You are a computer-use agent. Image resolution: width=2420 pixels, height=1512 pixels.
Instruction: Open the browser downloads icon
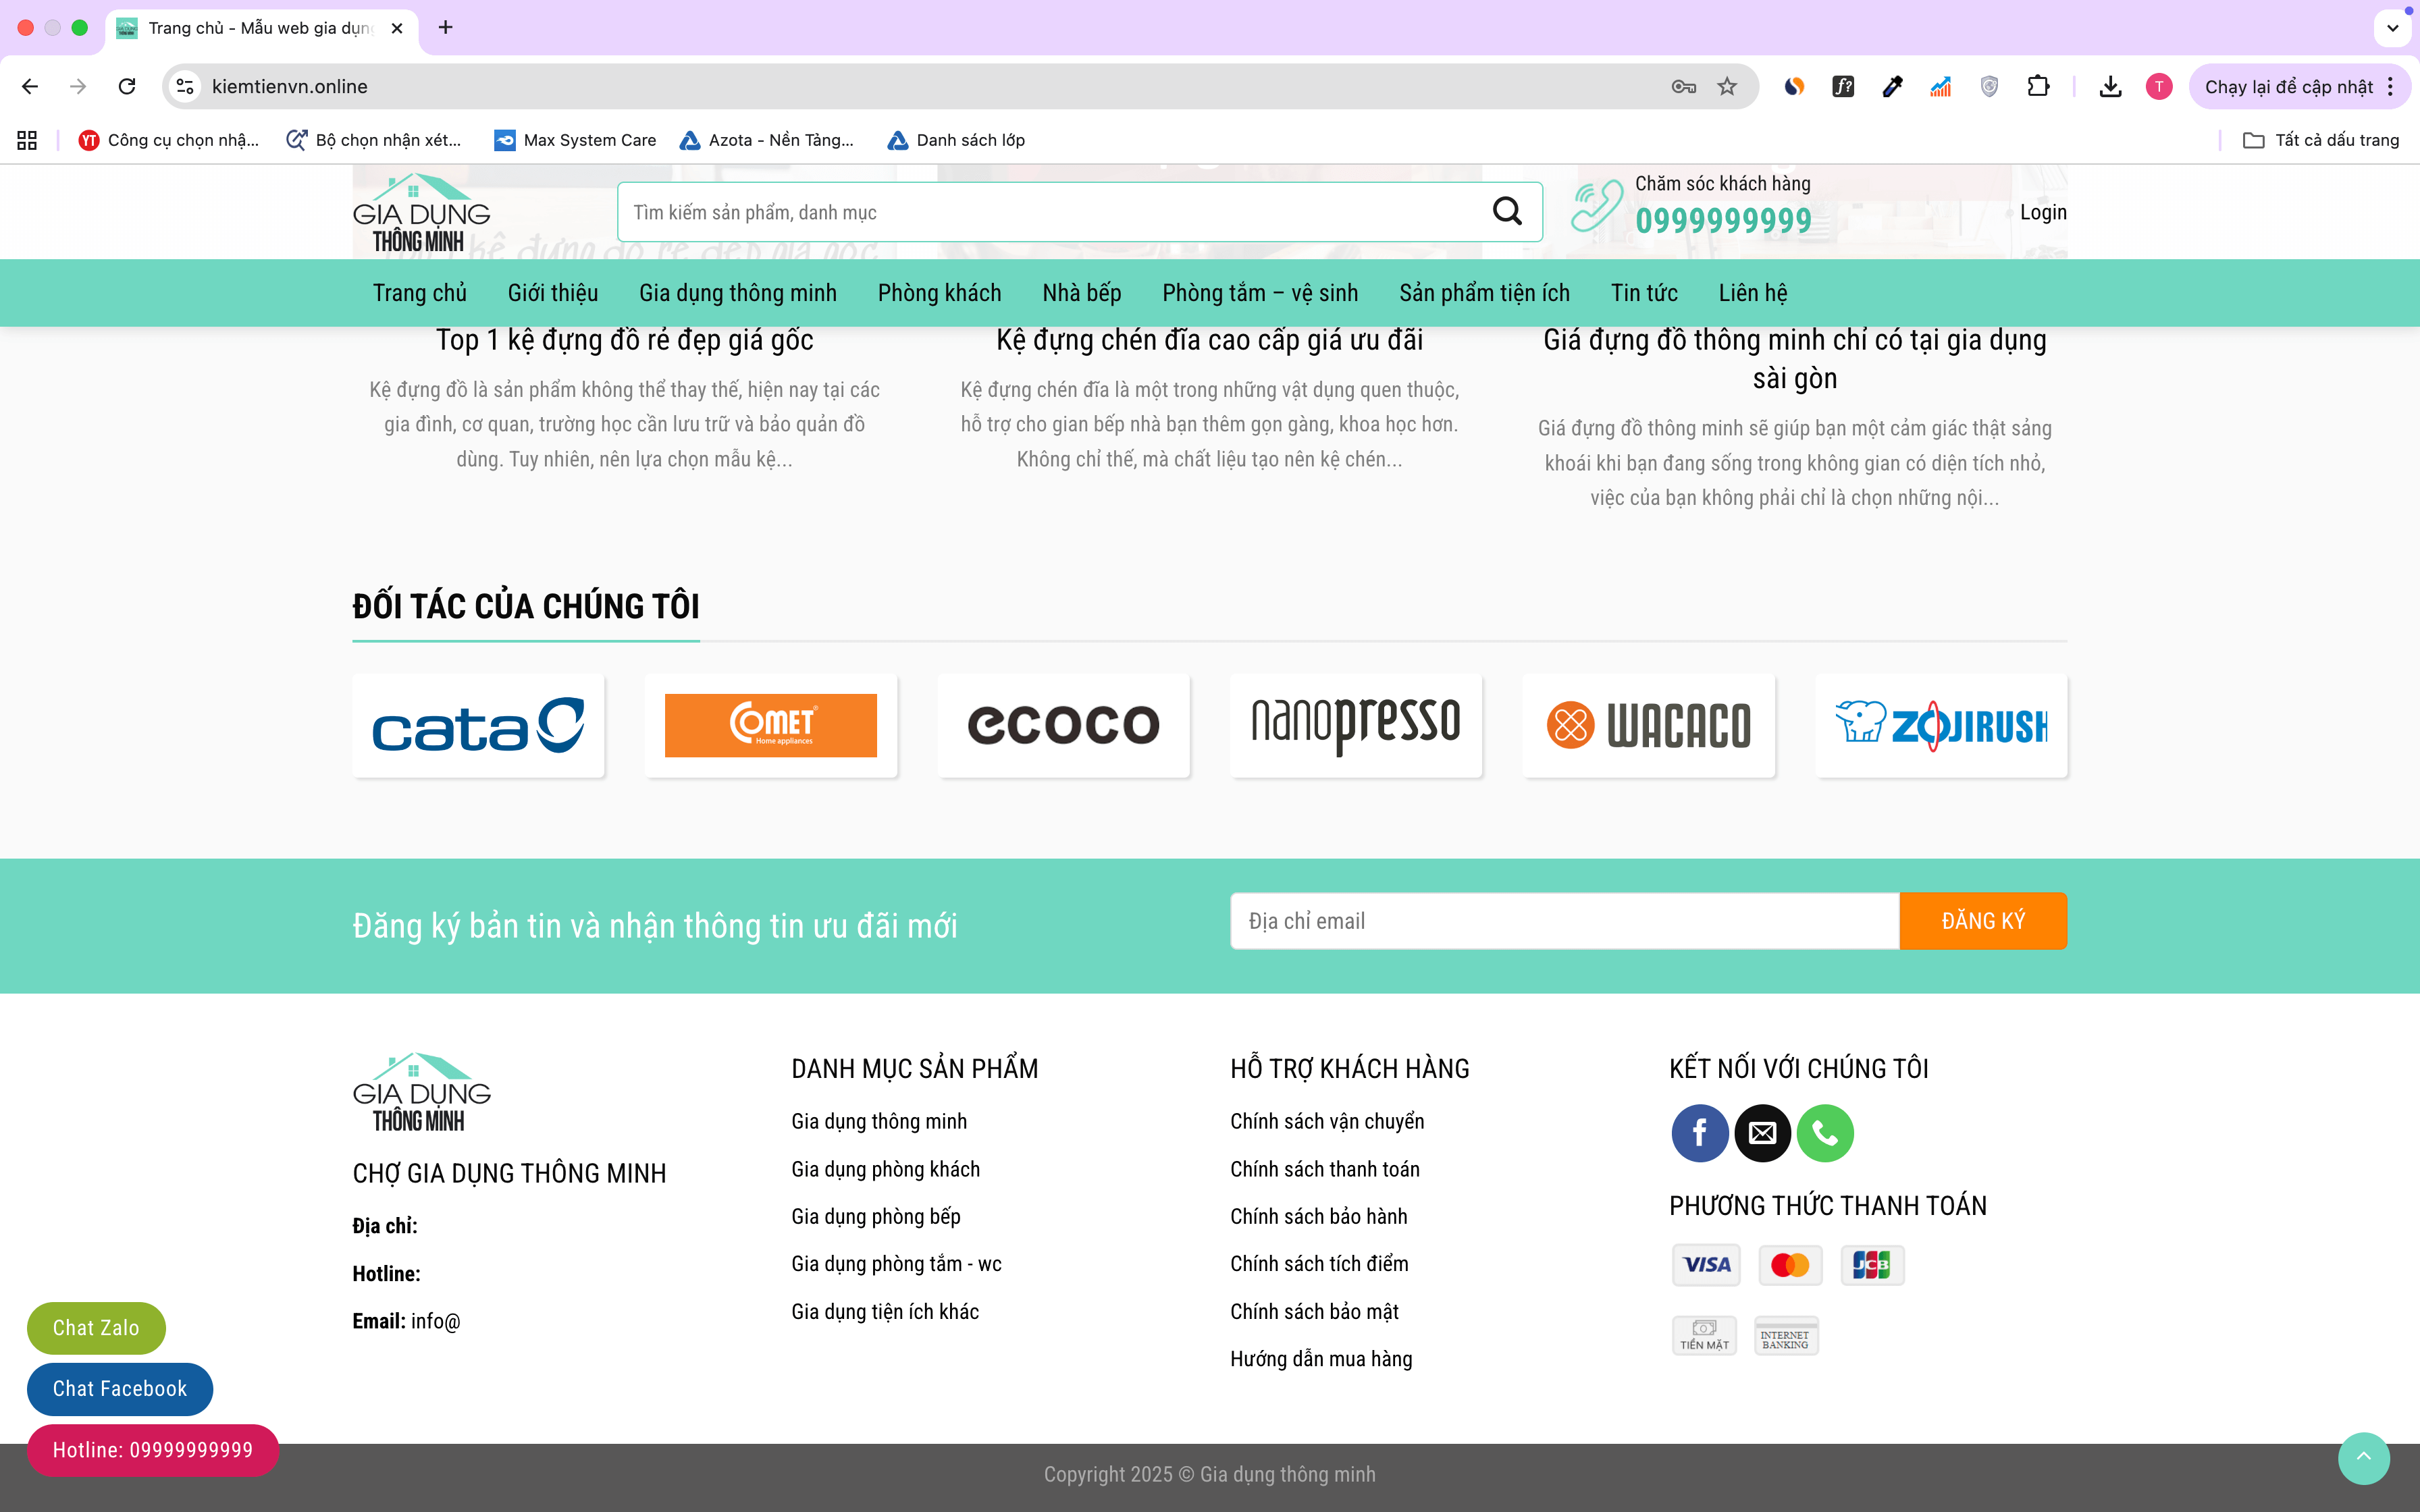(x=2110, y=87)
